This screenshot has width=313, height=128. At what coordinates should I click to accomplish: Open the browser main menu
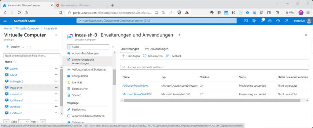tap(308, 12)
